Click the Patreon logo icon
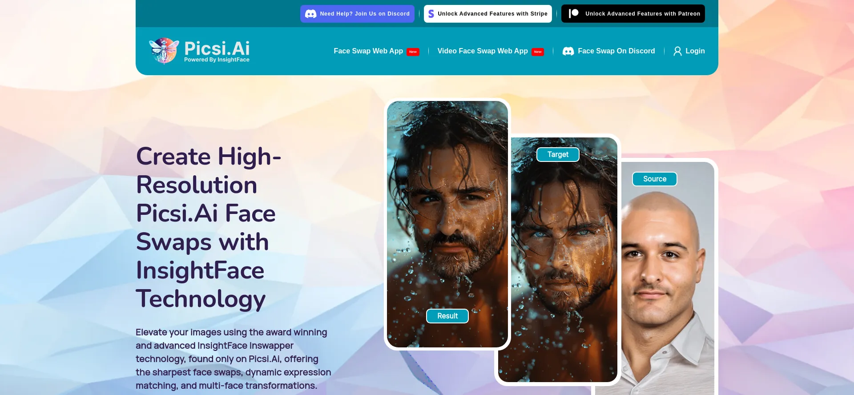Viewport: 854px width, 395px height. point(574,13)
